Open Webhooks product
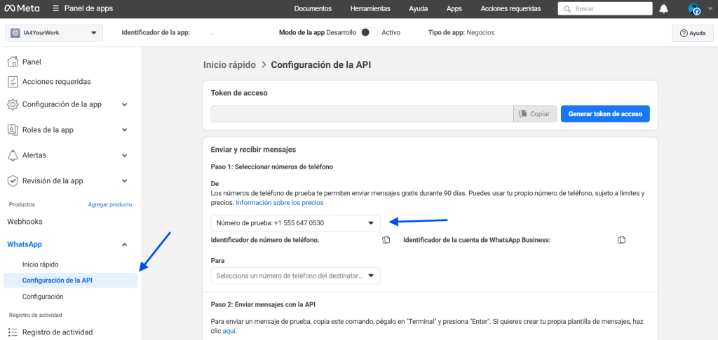This screenshot has width=718, height=340. click(25, 222)
